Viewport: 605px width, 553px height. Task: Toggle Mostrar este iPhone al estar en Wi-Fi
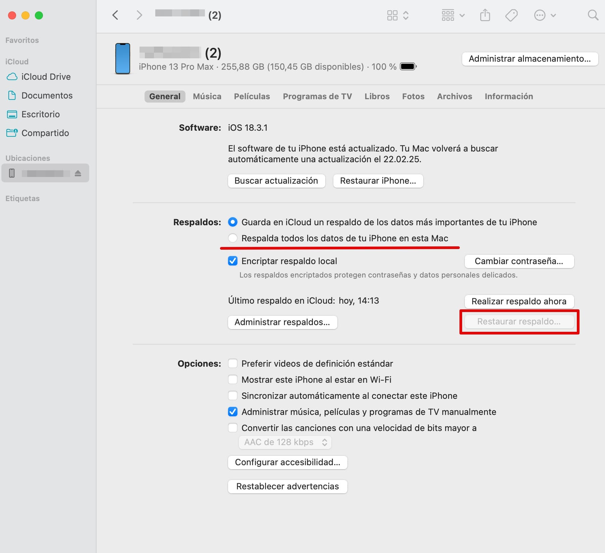[232, 379]
